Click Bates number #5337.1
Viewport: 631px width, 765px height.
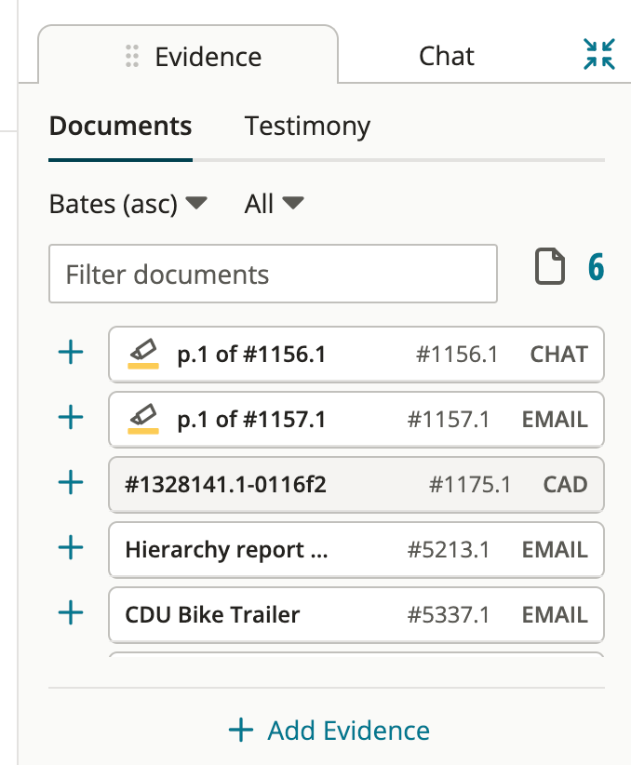pos(448,615)
